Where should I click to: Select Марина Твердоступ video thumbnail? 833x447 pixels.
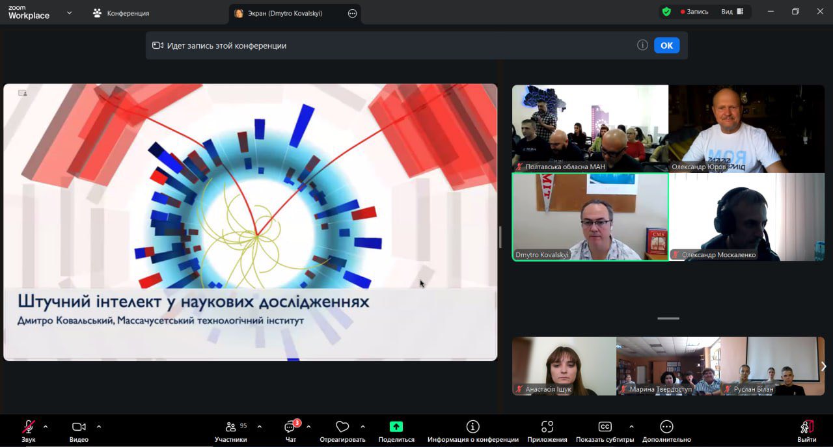pos(668,366)
